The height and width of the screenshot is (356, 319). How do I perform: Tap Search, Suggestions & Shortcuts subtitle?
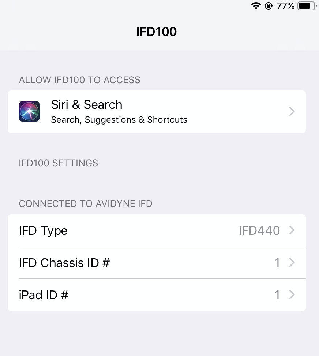119,120
